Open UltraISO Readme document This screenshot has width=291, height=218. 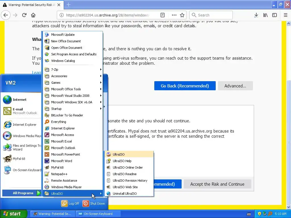[x=129, y=174]
